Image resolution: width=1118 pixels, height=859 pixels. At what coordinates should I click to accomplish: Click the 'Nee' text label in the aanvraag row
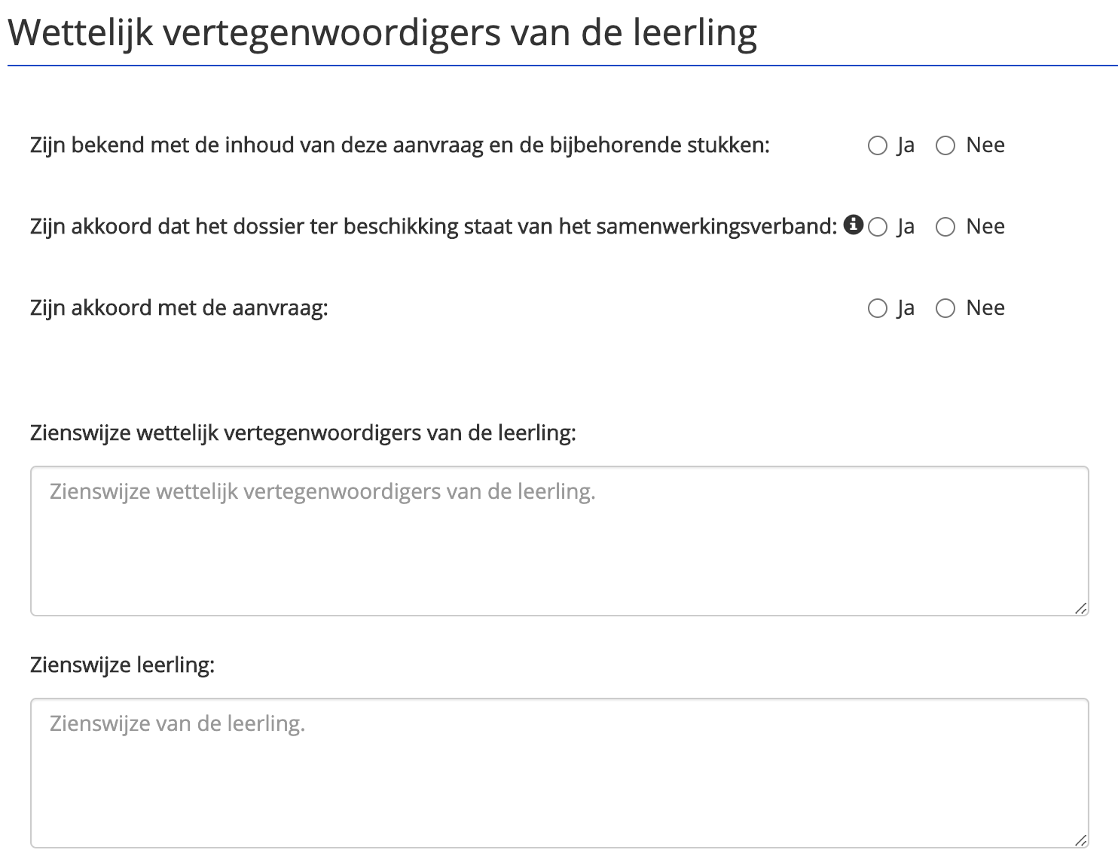[985, 308]
